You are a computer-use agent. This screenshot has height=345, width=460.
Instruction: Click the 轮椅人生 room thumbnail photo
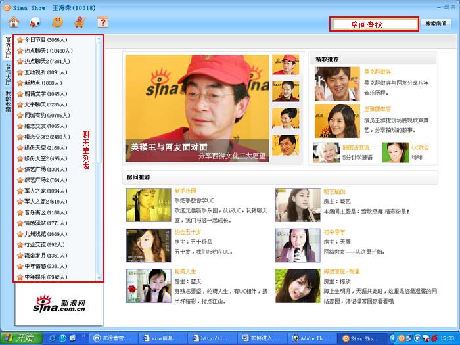coord(149,286)
